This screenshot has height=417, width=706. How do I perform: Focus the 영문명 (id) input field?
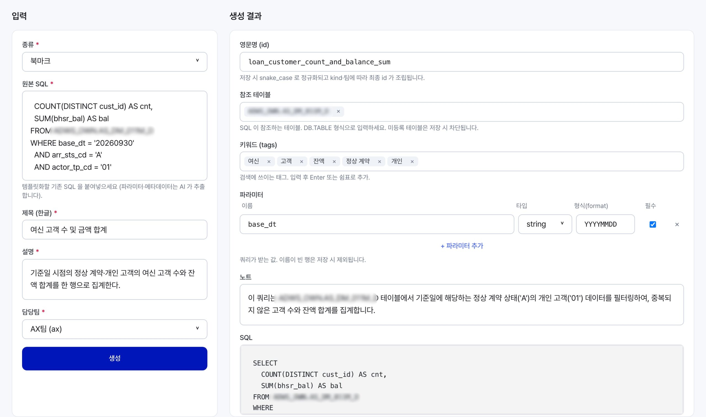461,62
